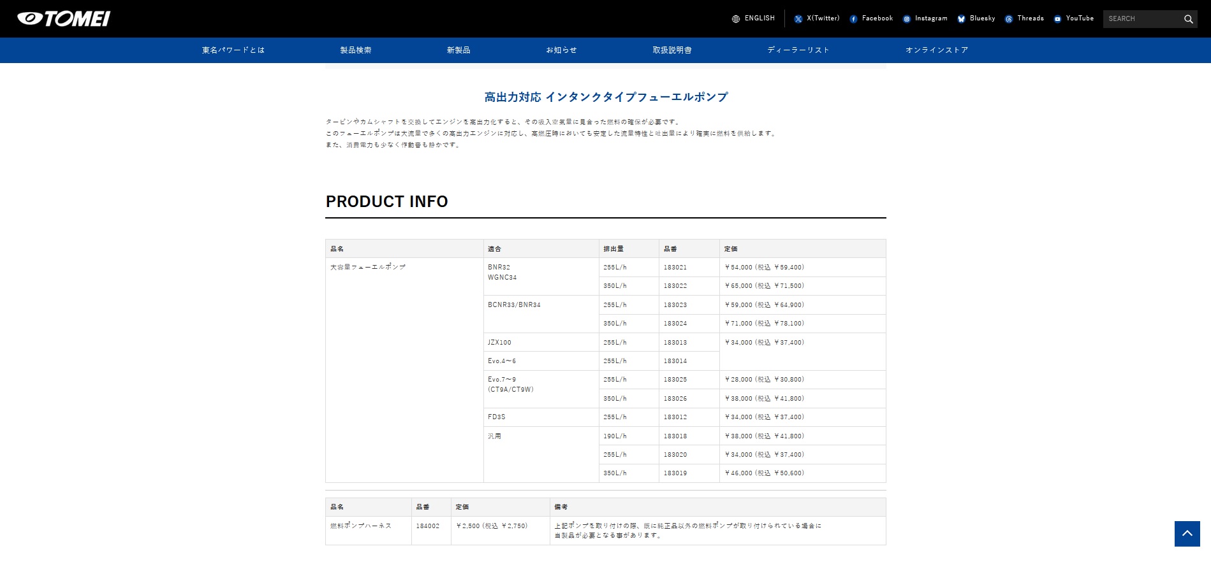
Task: Open the Bluesky butterfly icon
Action: 961,19
